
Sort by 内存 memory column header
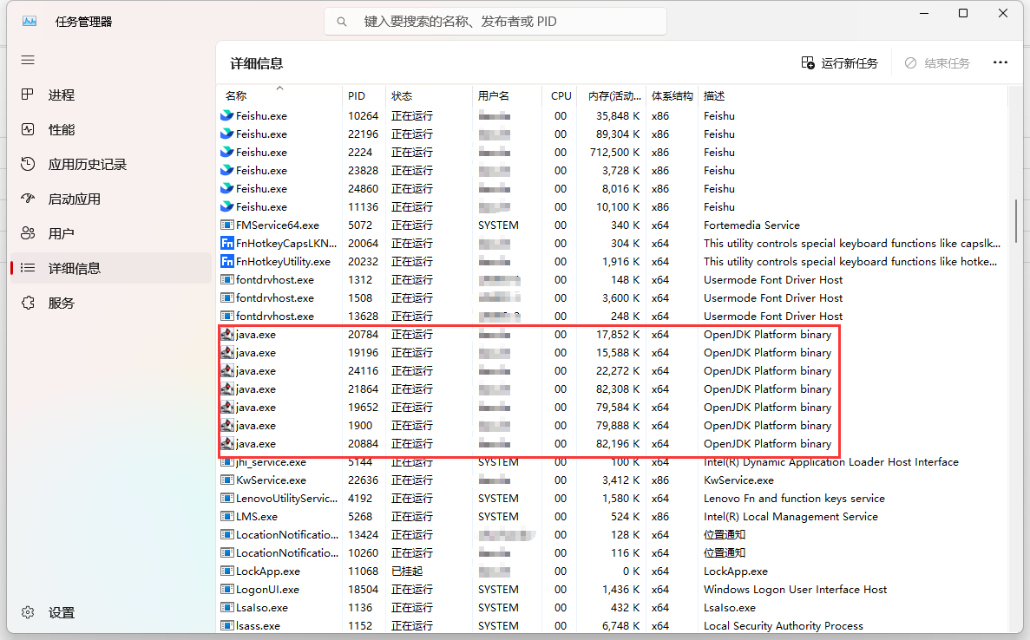[611, 96]
